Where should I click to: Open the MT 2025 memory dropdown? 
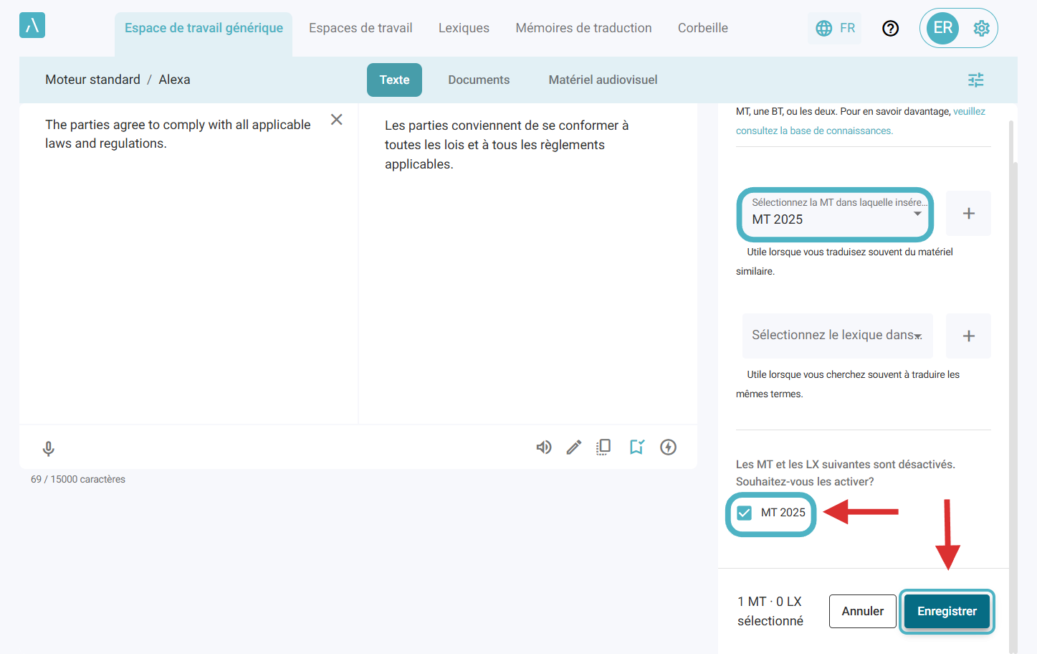tap(835, 214)
